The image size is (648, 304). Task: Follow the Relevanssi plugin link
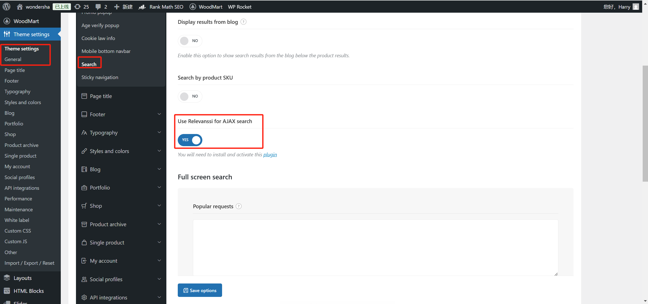tap(270, 155)
